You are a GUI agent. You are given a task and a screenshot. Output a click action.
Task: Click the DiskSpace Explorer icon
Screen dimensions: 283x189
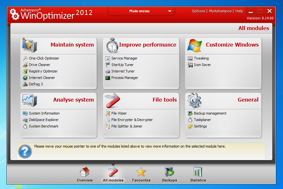pyautogui.click(x=25, y=120)
